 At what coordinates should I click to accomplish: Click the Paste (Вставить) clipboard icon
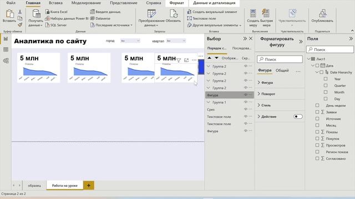[x=9, y=14]
